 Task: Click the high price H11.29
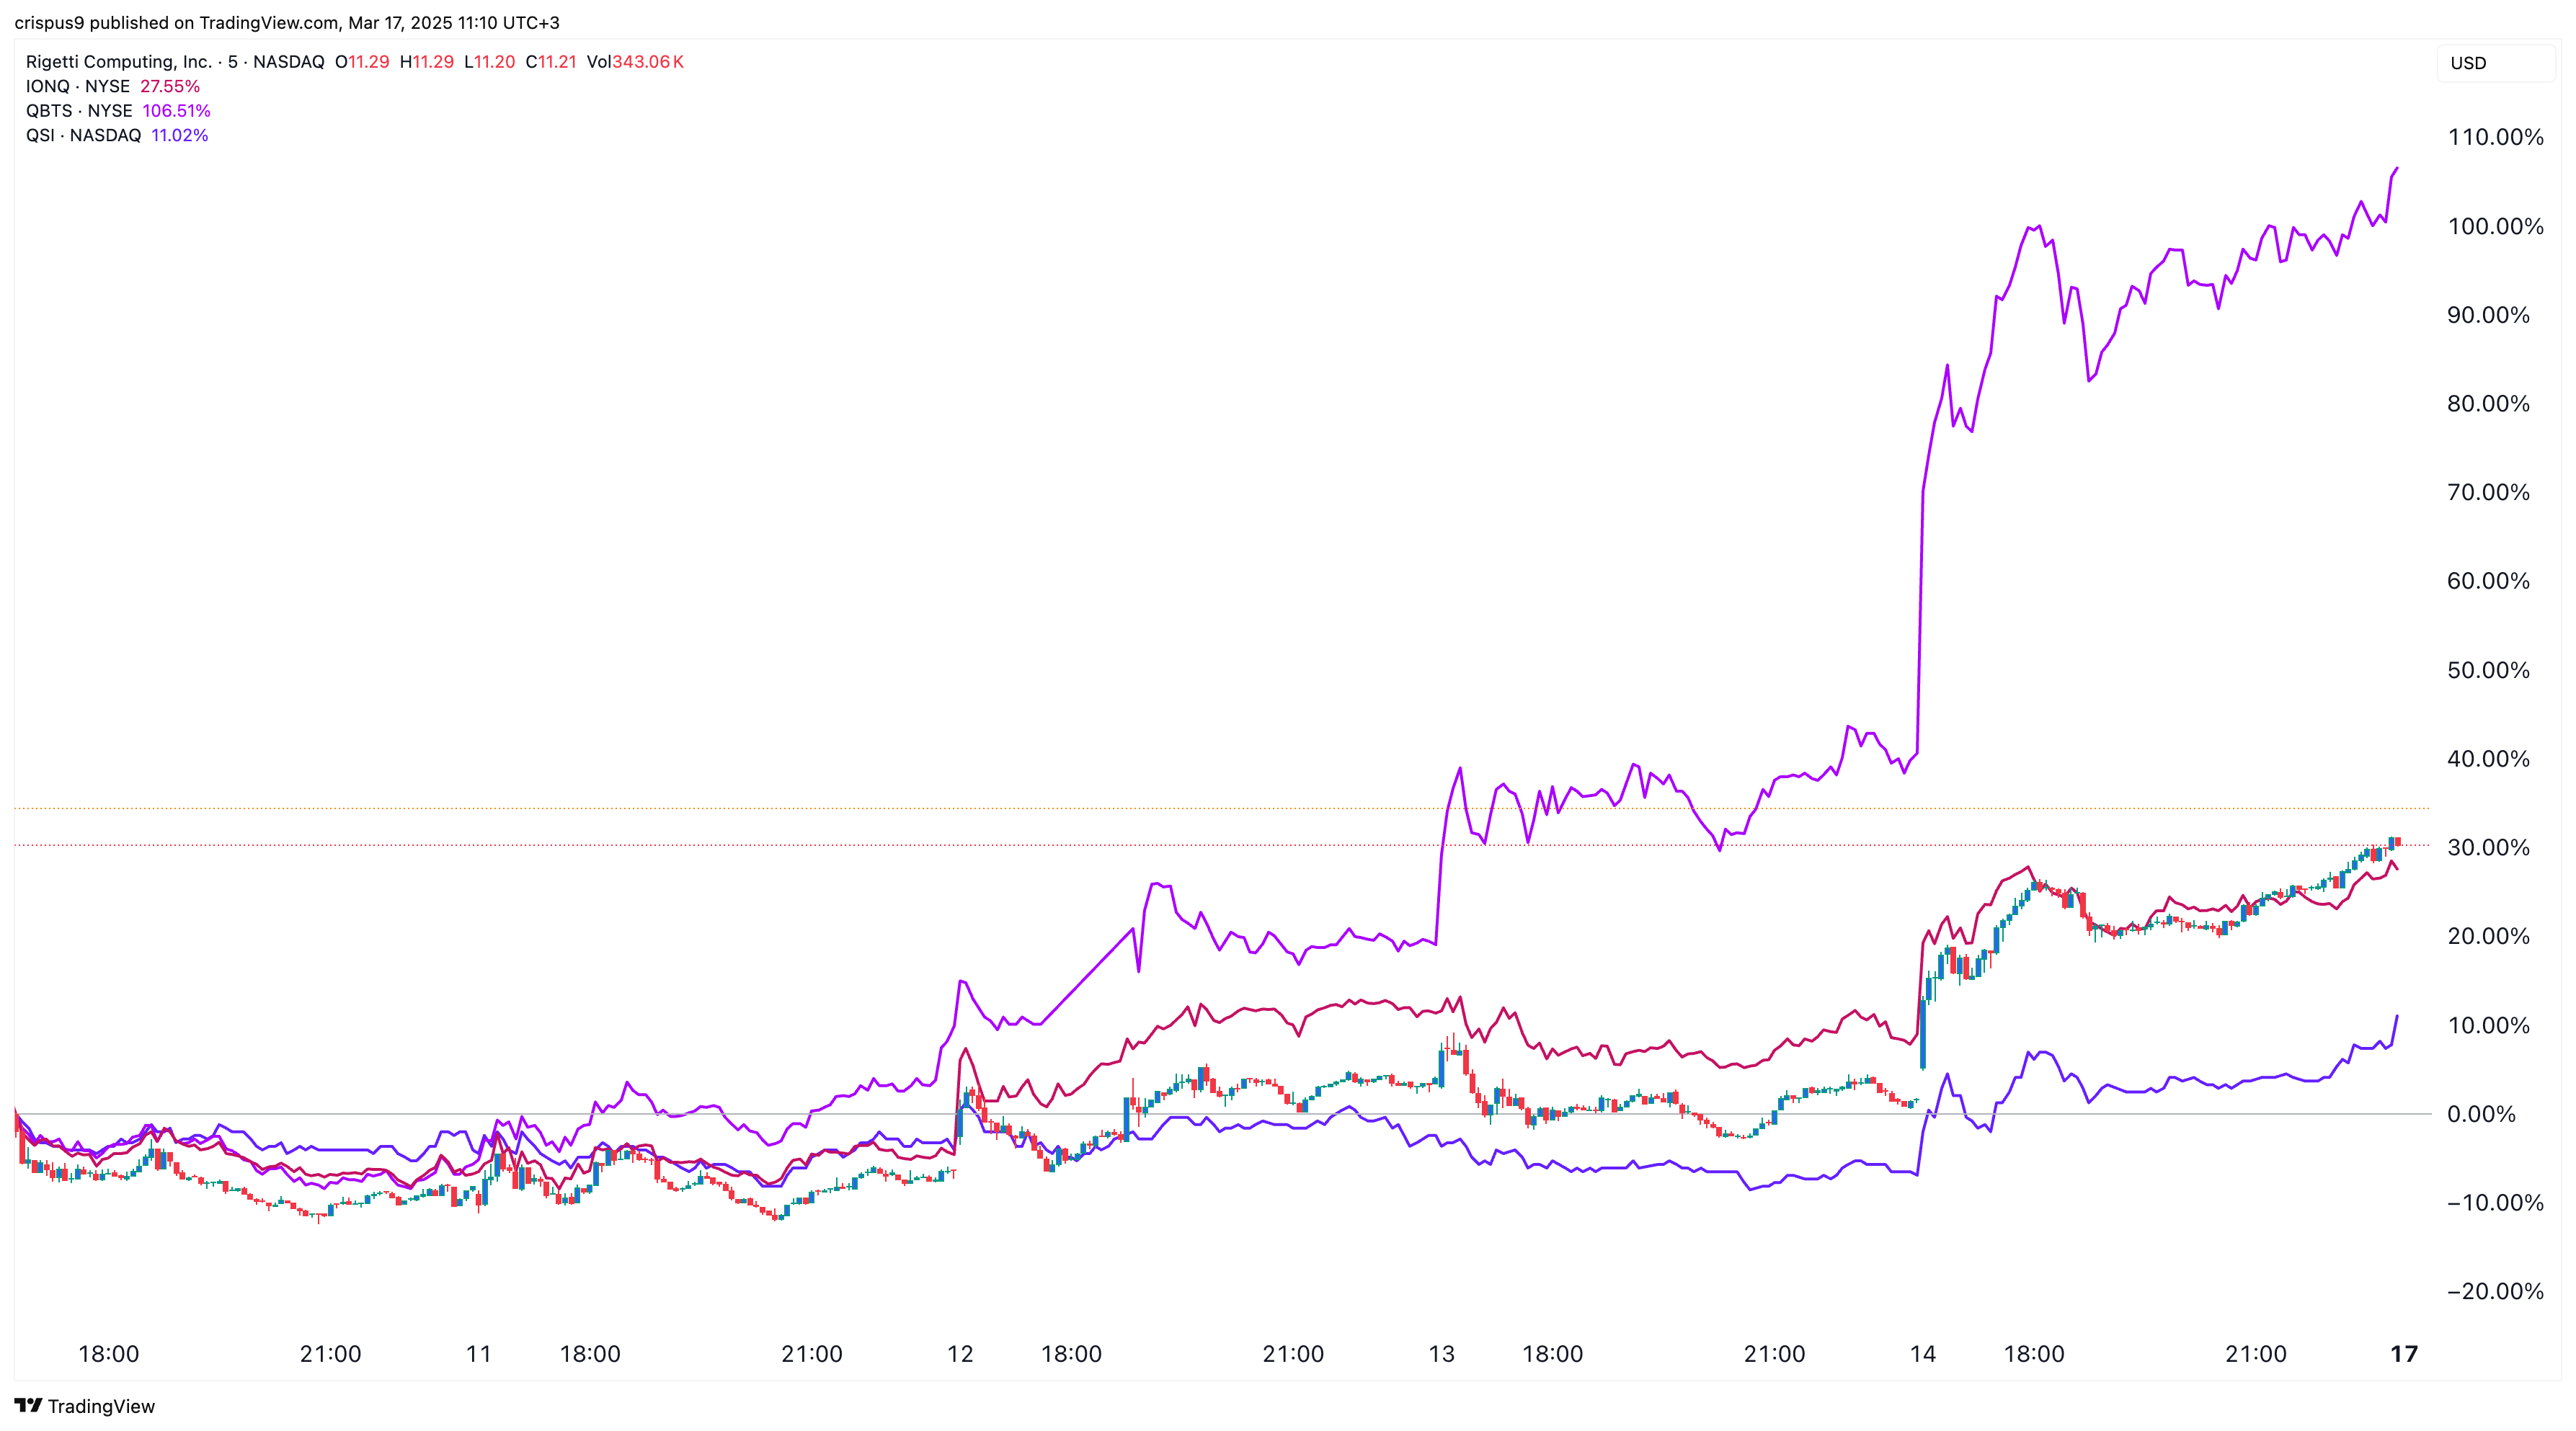427,62
